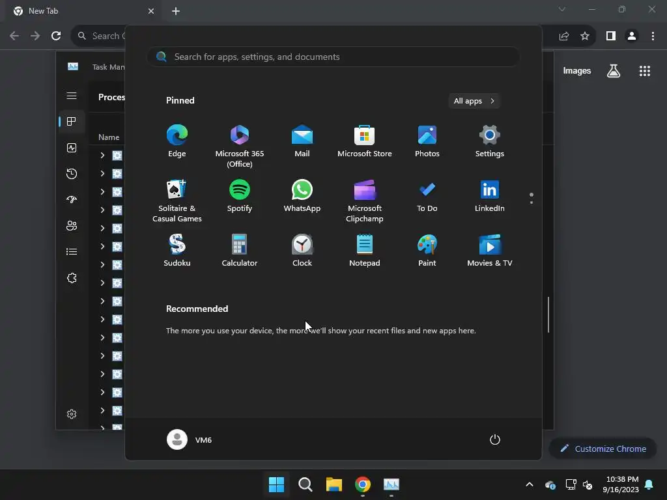The image size is (667, 500).
Task: Show hidden tray icons chevron
Action: 530,484
